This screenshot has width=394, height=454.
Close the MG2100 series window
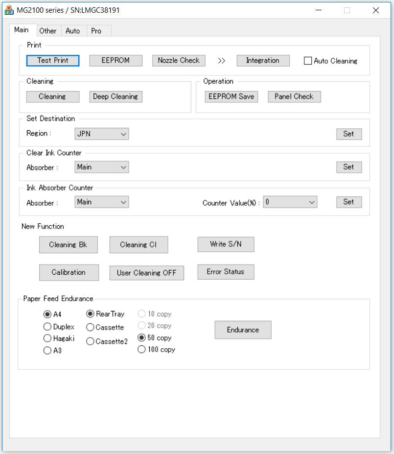coord(376,10)
